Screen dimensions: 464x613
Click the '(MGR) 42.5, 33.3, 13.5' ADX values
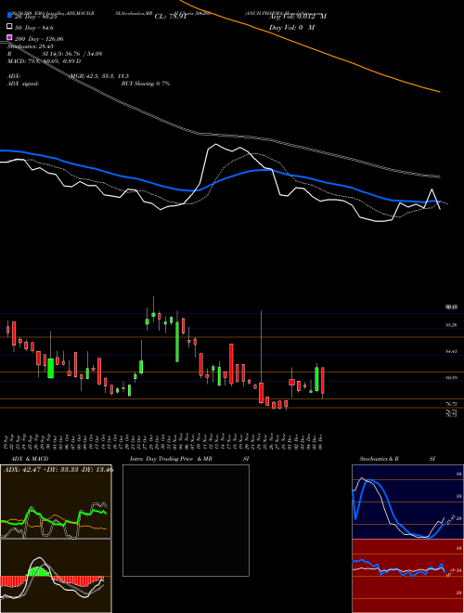98,76
